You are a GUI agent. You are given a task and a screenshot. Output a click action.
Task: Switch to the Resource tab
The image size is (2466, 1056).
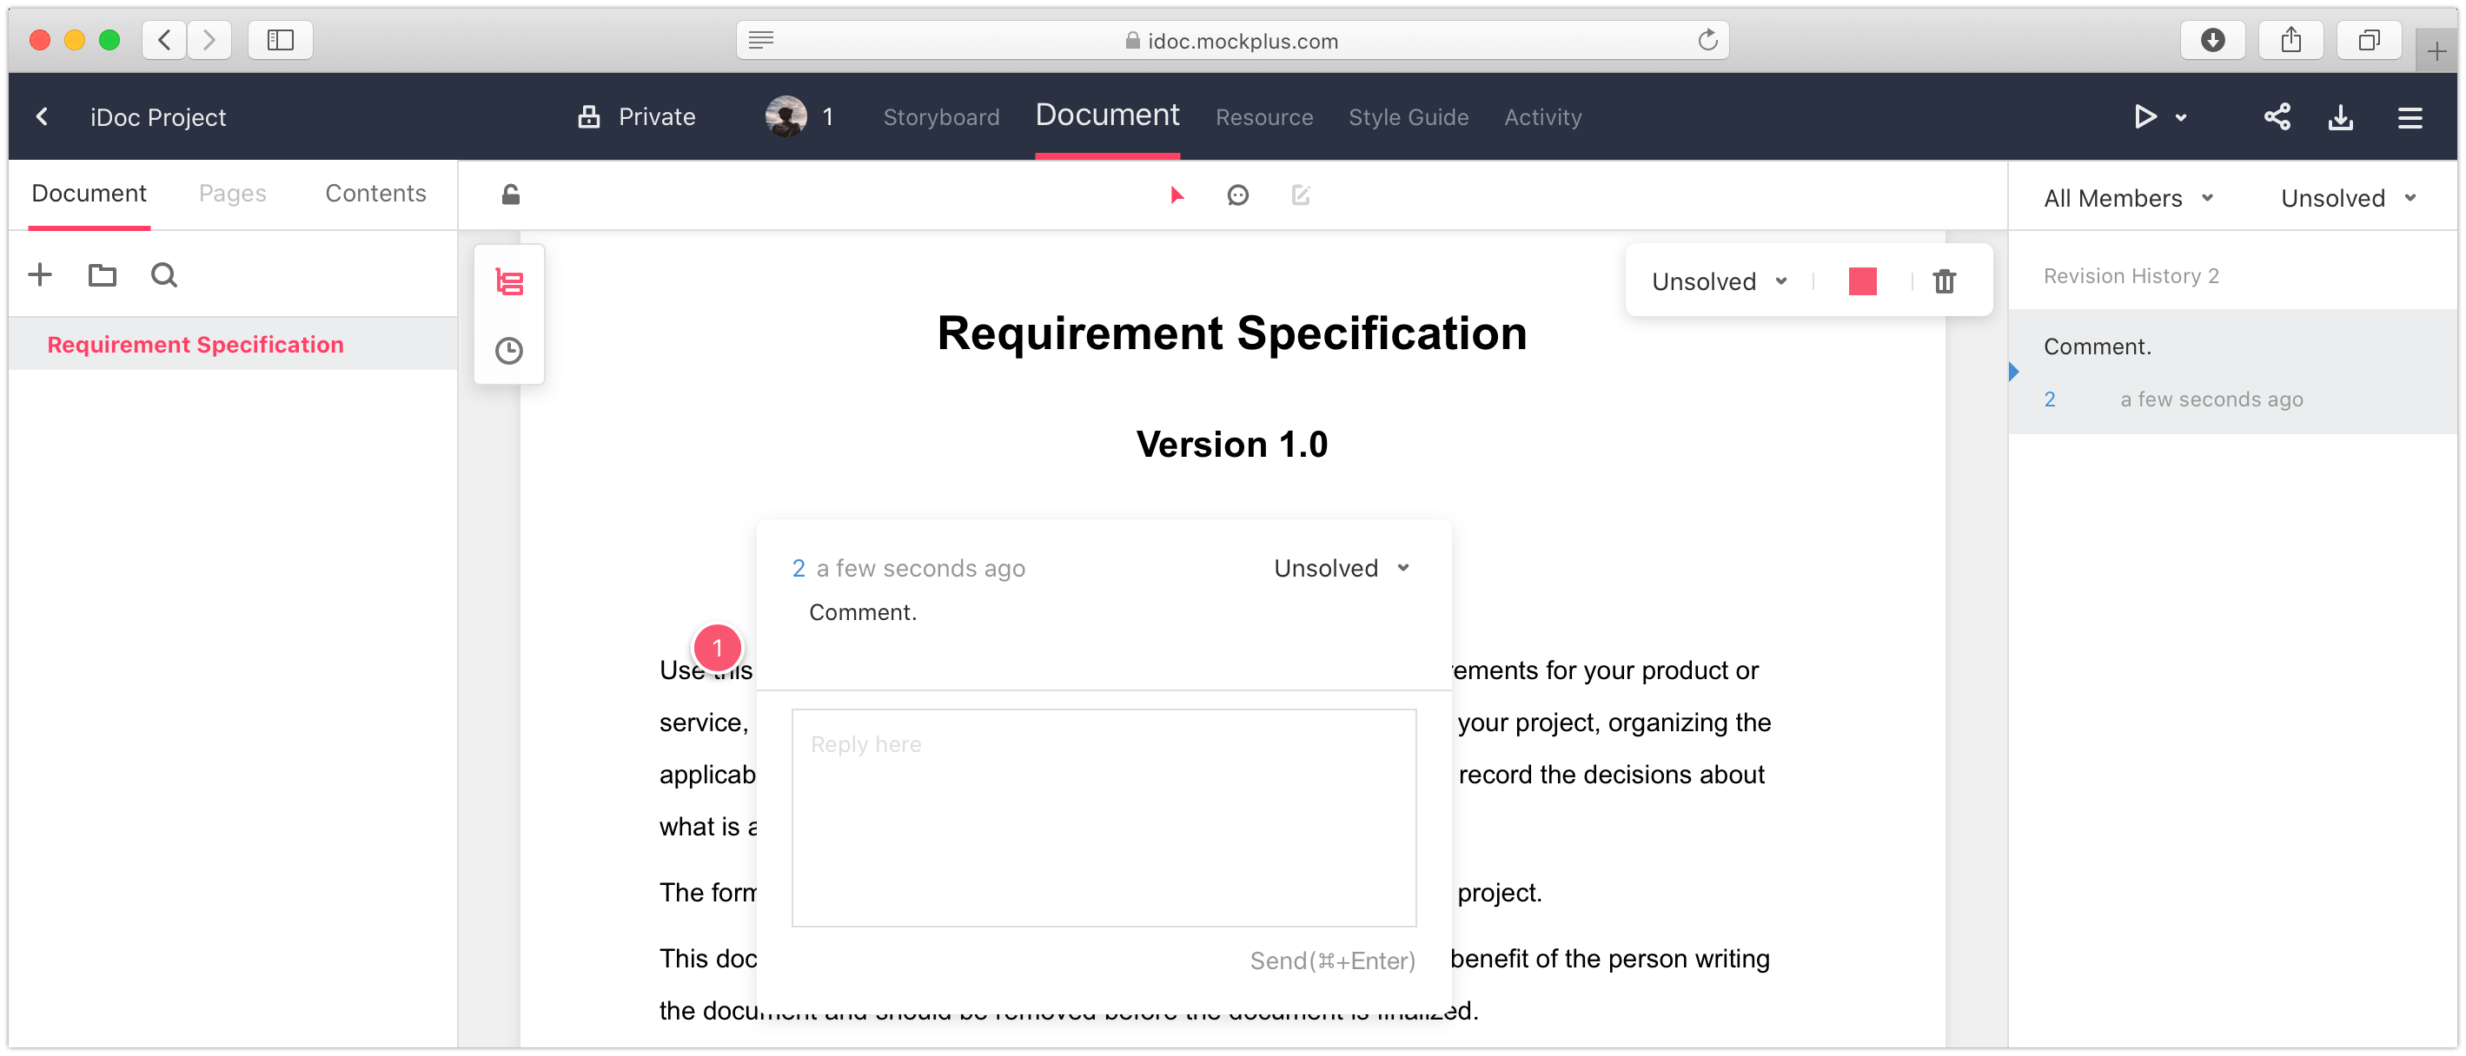click(x=1263, y=116)
